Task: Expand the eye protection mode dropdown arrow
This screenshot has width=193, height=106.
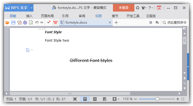Action: pyautogui.click(x=118, y=99)
